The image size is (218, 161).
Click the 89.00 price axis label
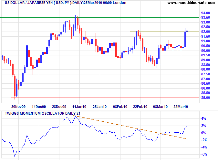coord(205,60)
